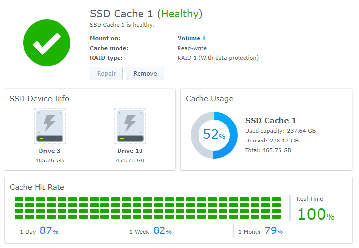This screenshot has height=248, width=359.
Task: Click the SSD Device Info panel heading
Action: tap(39, 99)
